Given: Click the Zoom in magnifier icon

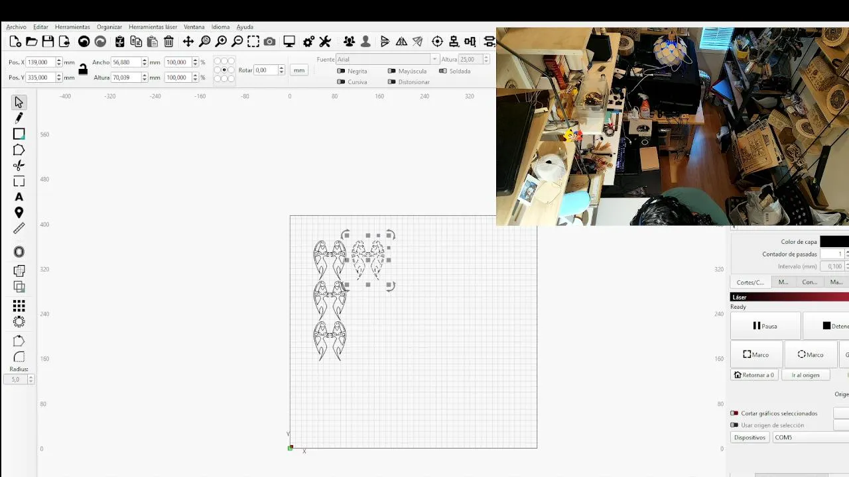Looking at the screenshot, I should point(221,42).
